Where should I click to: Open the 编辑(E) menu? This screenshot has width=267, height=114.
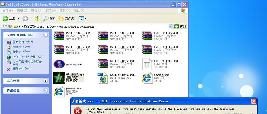[22, 11]
